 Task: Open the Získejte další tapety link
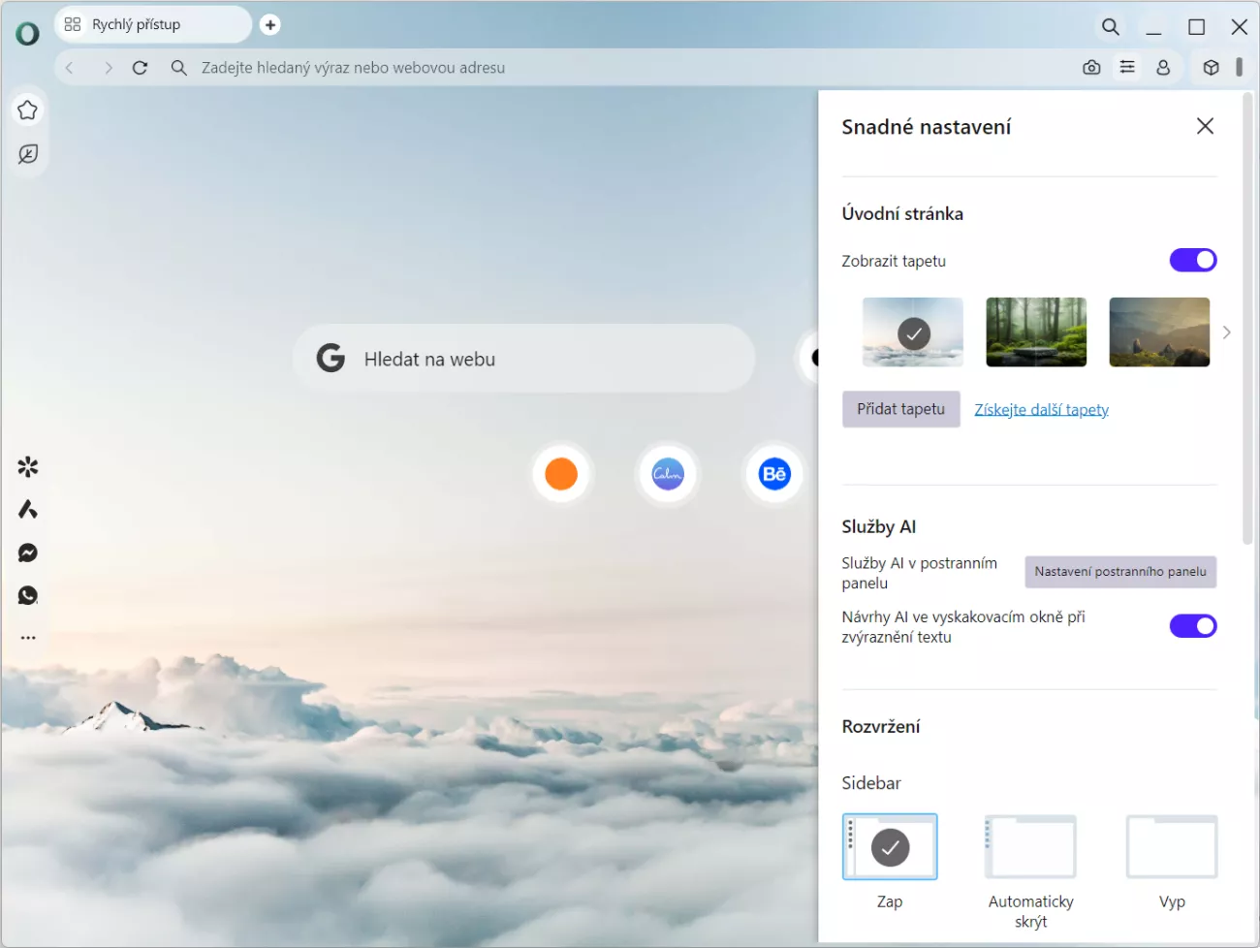tap(1041, 410)
